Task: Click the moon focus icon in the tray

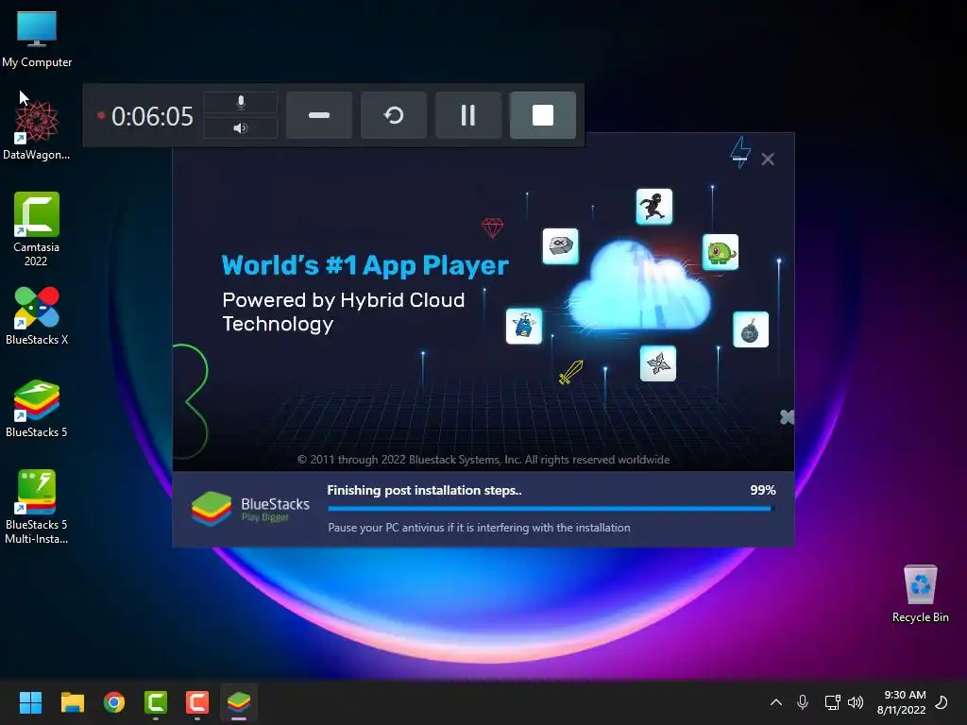Action: pos(942,702)
